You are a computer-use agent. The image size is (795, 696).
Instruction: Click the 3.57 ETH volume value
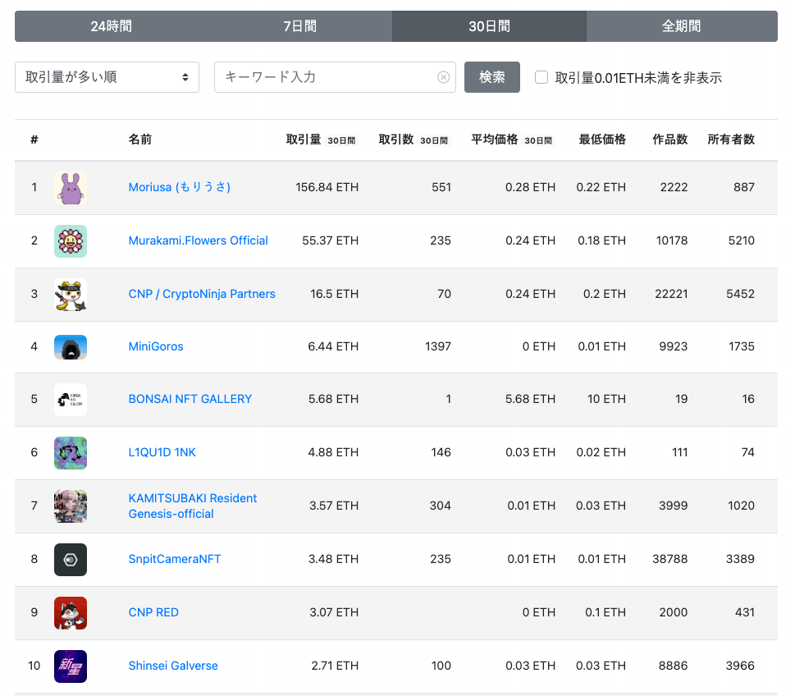(334, 506)
